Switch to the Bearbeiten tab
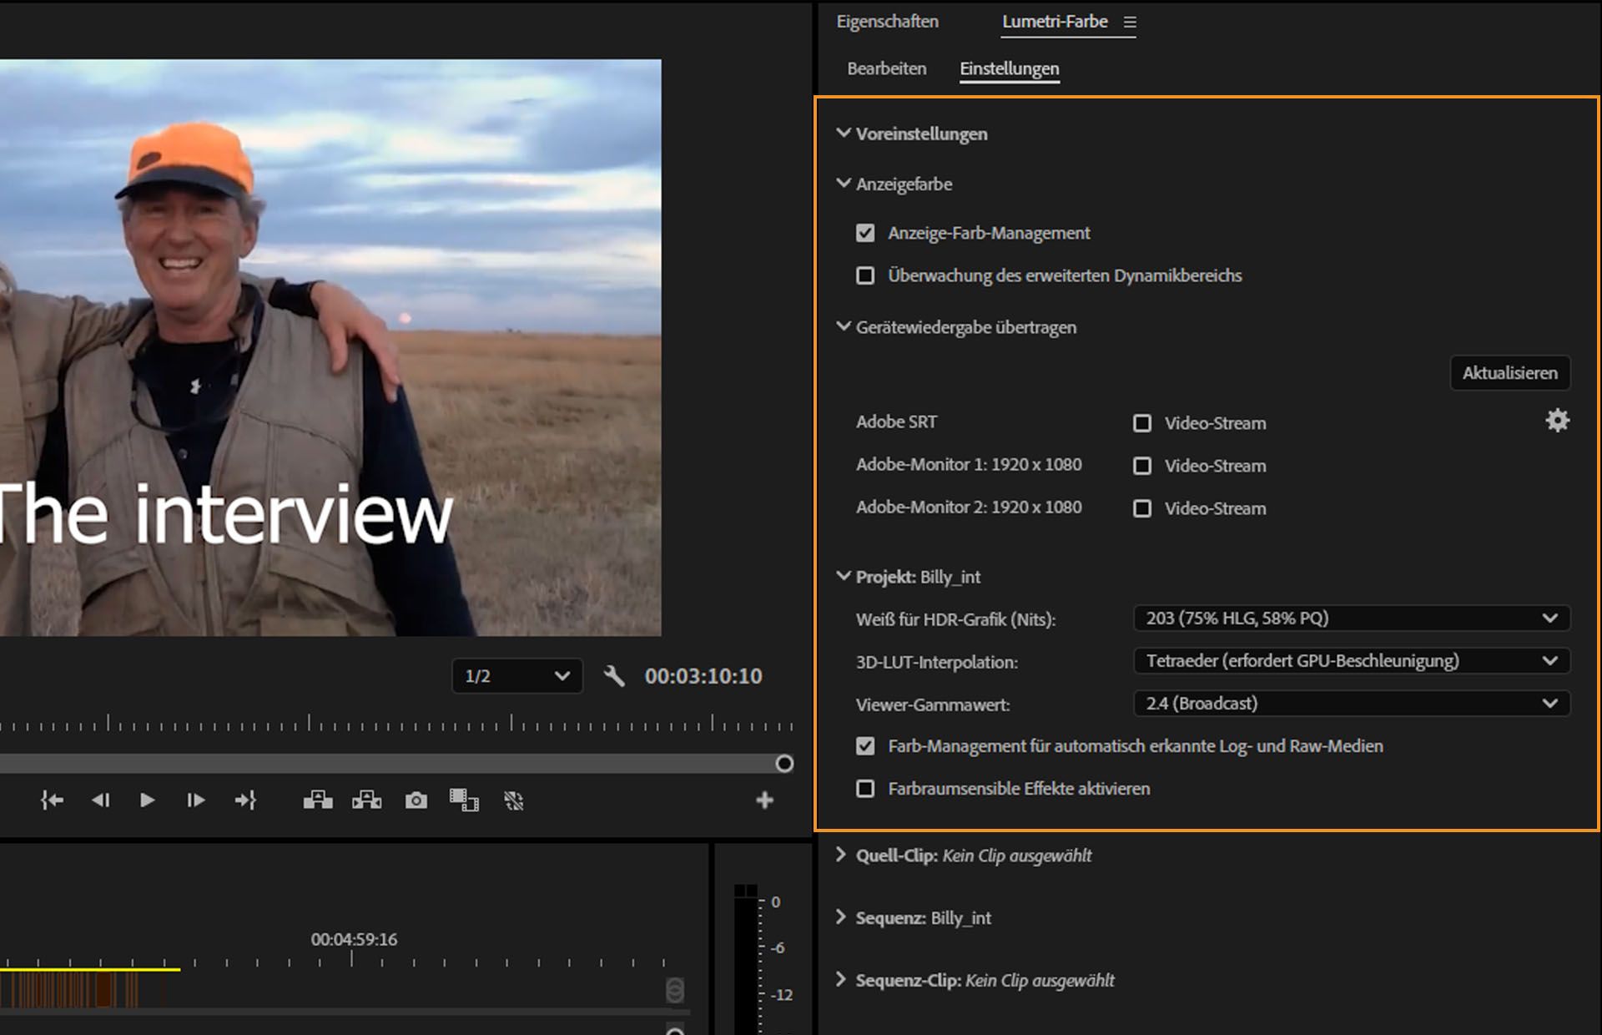Viewport: 1602px width, 1035px height. coord(886,68)
